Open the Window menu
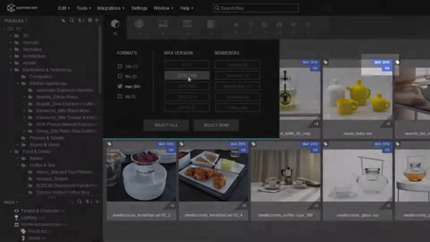 click(163, 8)
